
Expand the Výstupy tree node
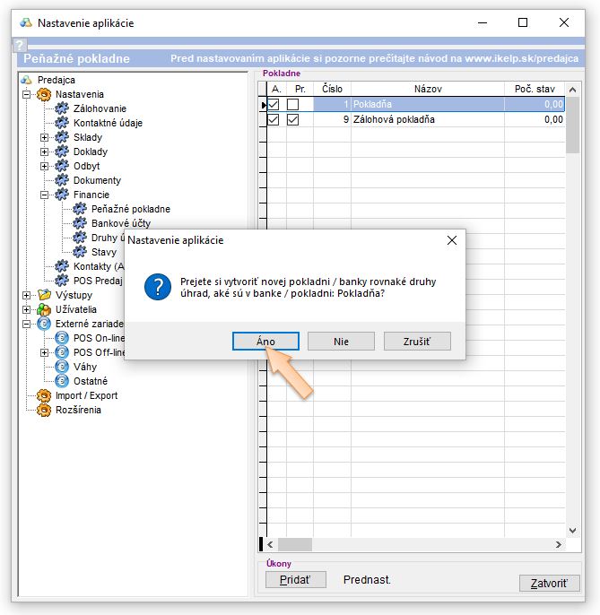[x=27, y=295]
